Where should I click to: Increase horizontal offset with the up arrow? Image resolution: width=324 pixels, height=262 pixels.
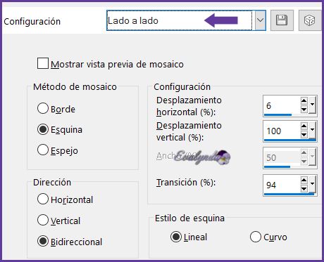[304, 101]
